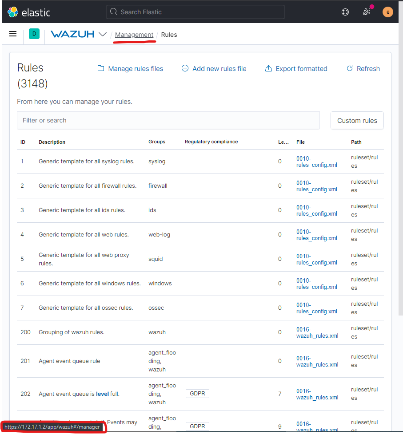Open notifications via the bell icon
Viewport: 403px width, 434px height.
[366, 12]
